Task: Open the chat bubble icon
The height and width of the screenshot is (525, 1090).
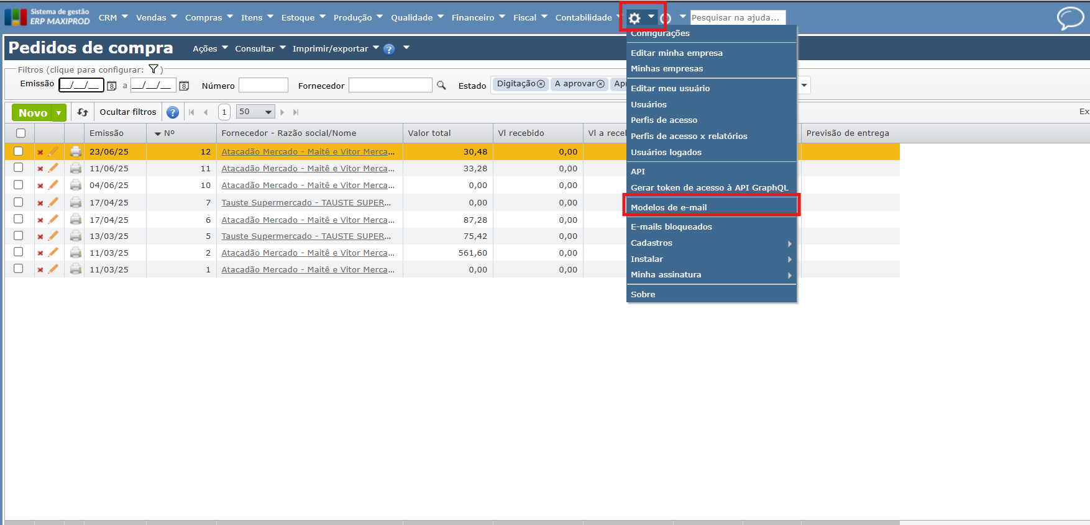Action: (1070, 18)
